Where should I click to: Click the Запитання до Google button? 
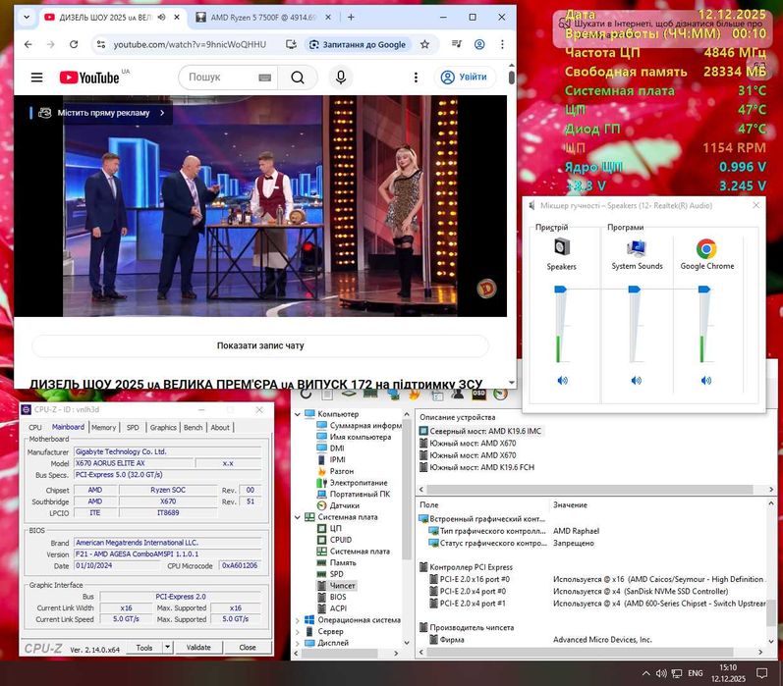tap(358, 44)
